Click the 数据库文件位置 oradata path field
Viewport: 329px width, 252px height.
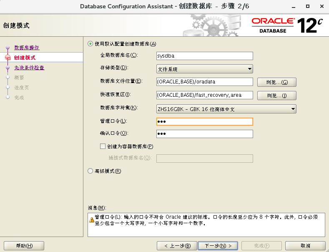(205, 82)
